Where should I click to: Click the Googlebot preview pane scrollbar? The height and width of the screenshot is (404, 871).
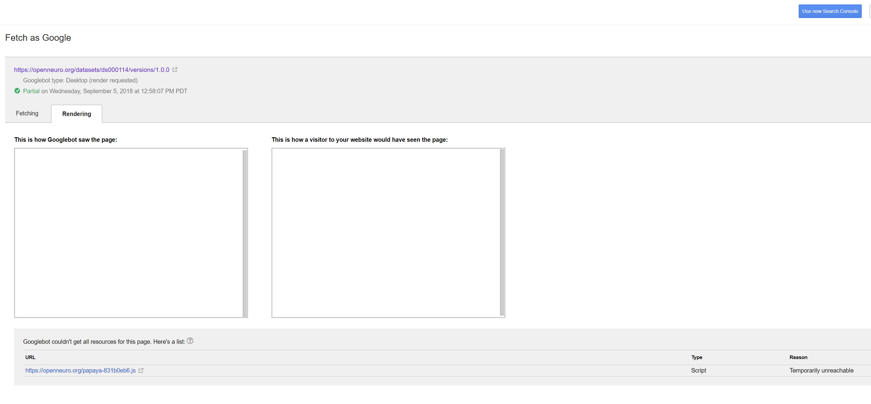click(x=244, y=233)
